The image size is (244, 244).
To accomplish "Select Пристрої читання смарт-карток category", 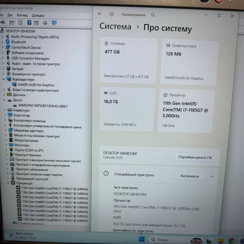I will (x=39, y=174).
